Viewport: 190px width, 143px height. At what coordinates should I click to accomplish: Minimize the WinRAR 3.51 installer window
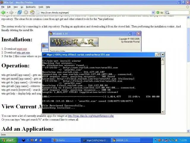130,34
